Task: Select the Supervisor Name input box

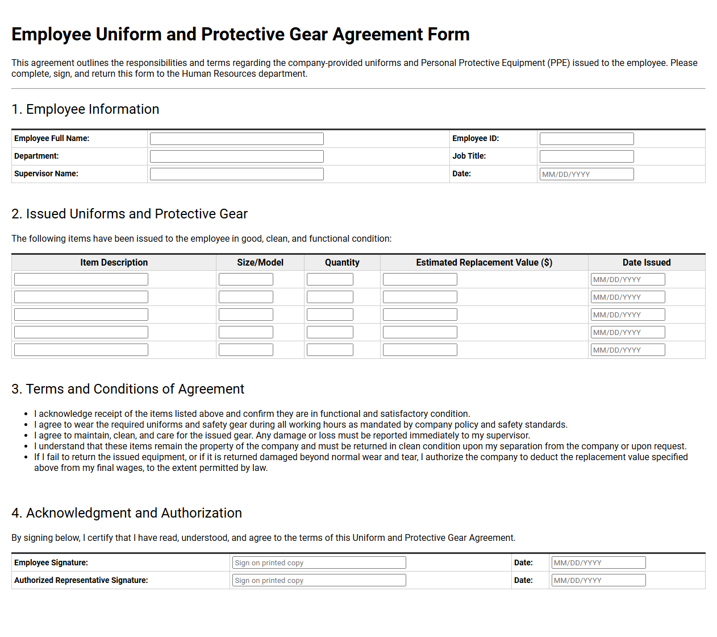Action: 236,174
